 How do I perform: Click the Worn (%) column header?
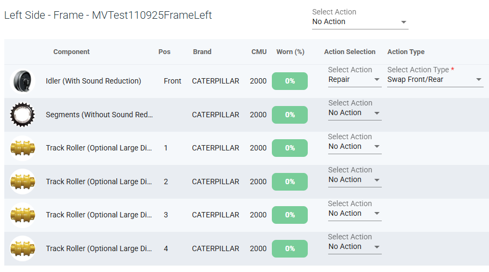291,52
